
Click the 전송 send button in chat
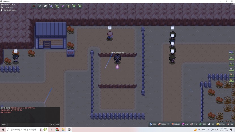(x=57, y=124)
